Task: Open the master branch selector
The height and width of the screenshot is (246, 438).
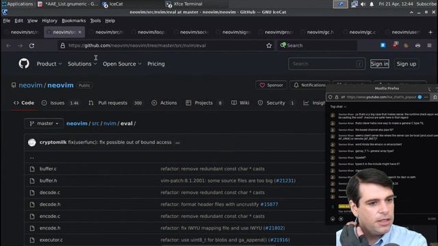Action: pyautogui.click(x=44, y=123)
